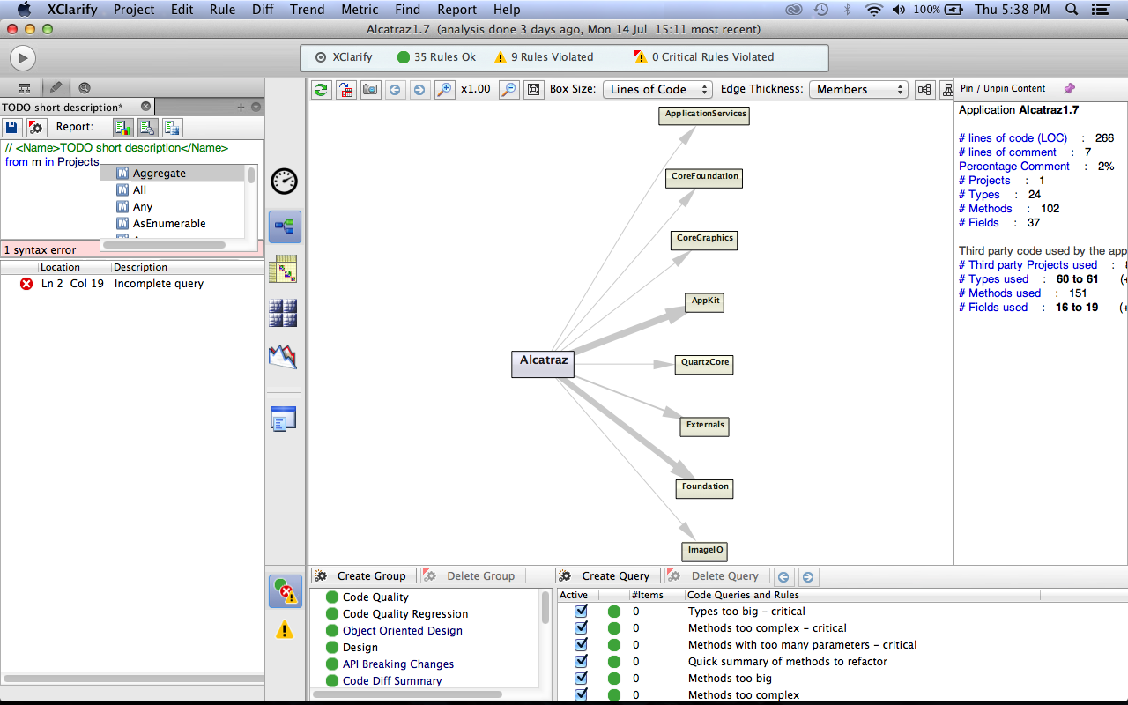Click the Create Query button
The height and width of the screenshot is (705, 1128).
(607, 576)
